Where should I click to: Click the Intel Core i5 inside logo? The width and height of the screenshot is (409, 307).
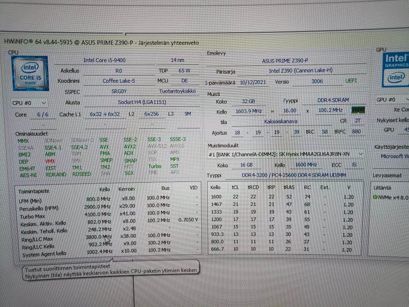pyautogui.click(x=30, y=73)
